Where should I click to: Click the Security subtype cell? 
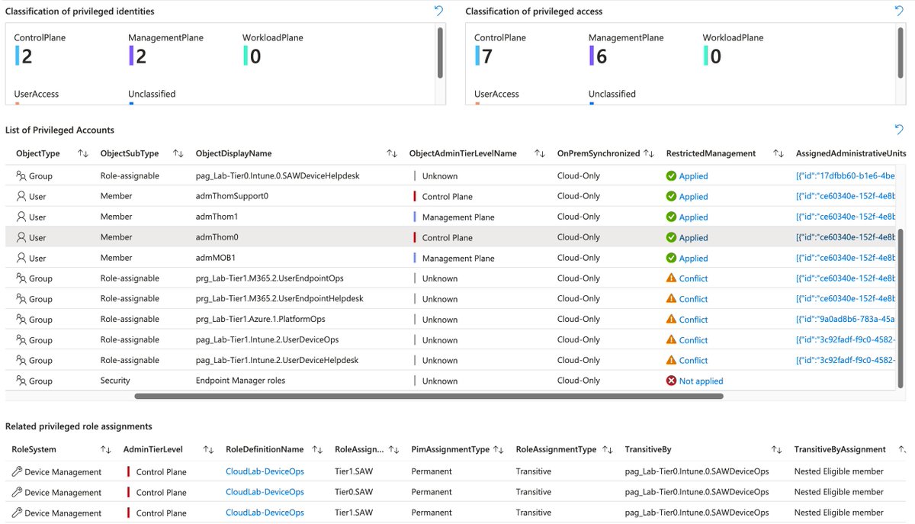pyautogui.click(x=115, y=381)
